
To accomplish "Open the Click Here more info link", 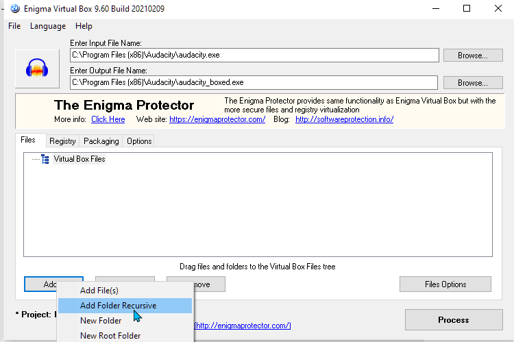I will point(108,119).
